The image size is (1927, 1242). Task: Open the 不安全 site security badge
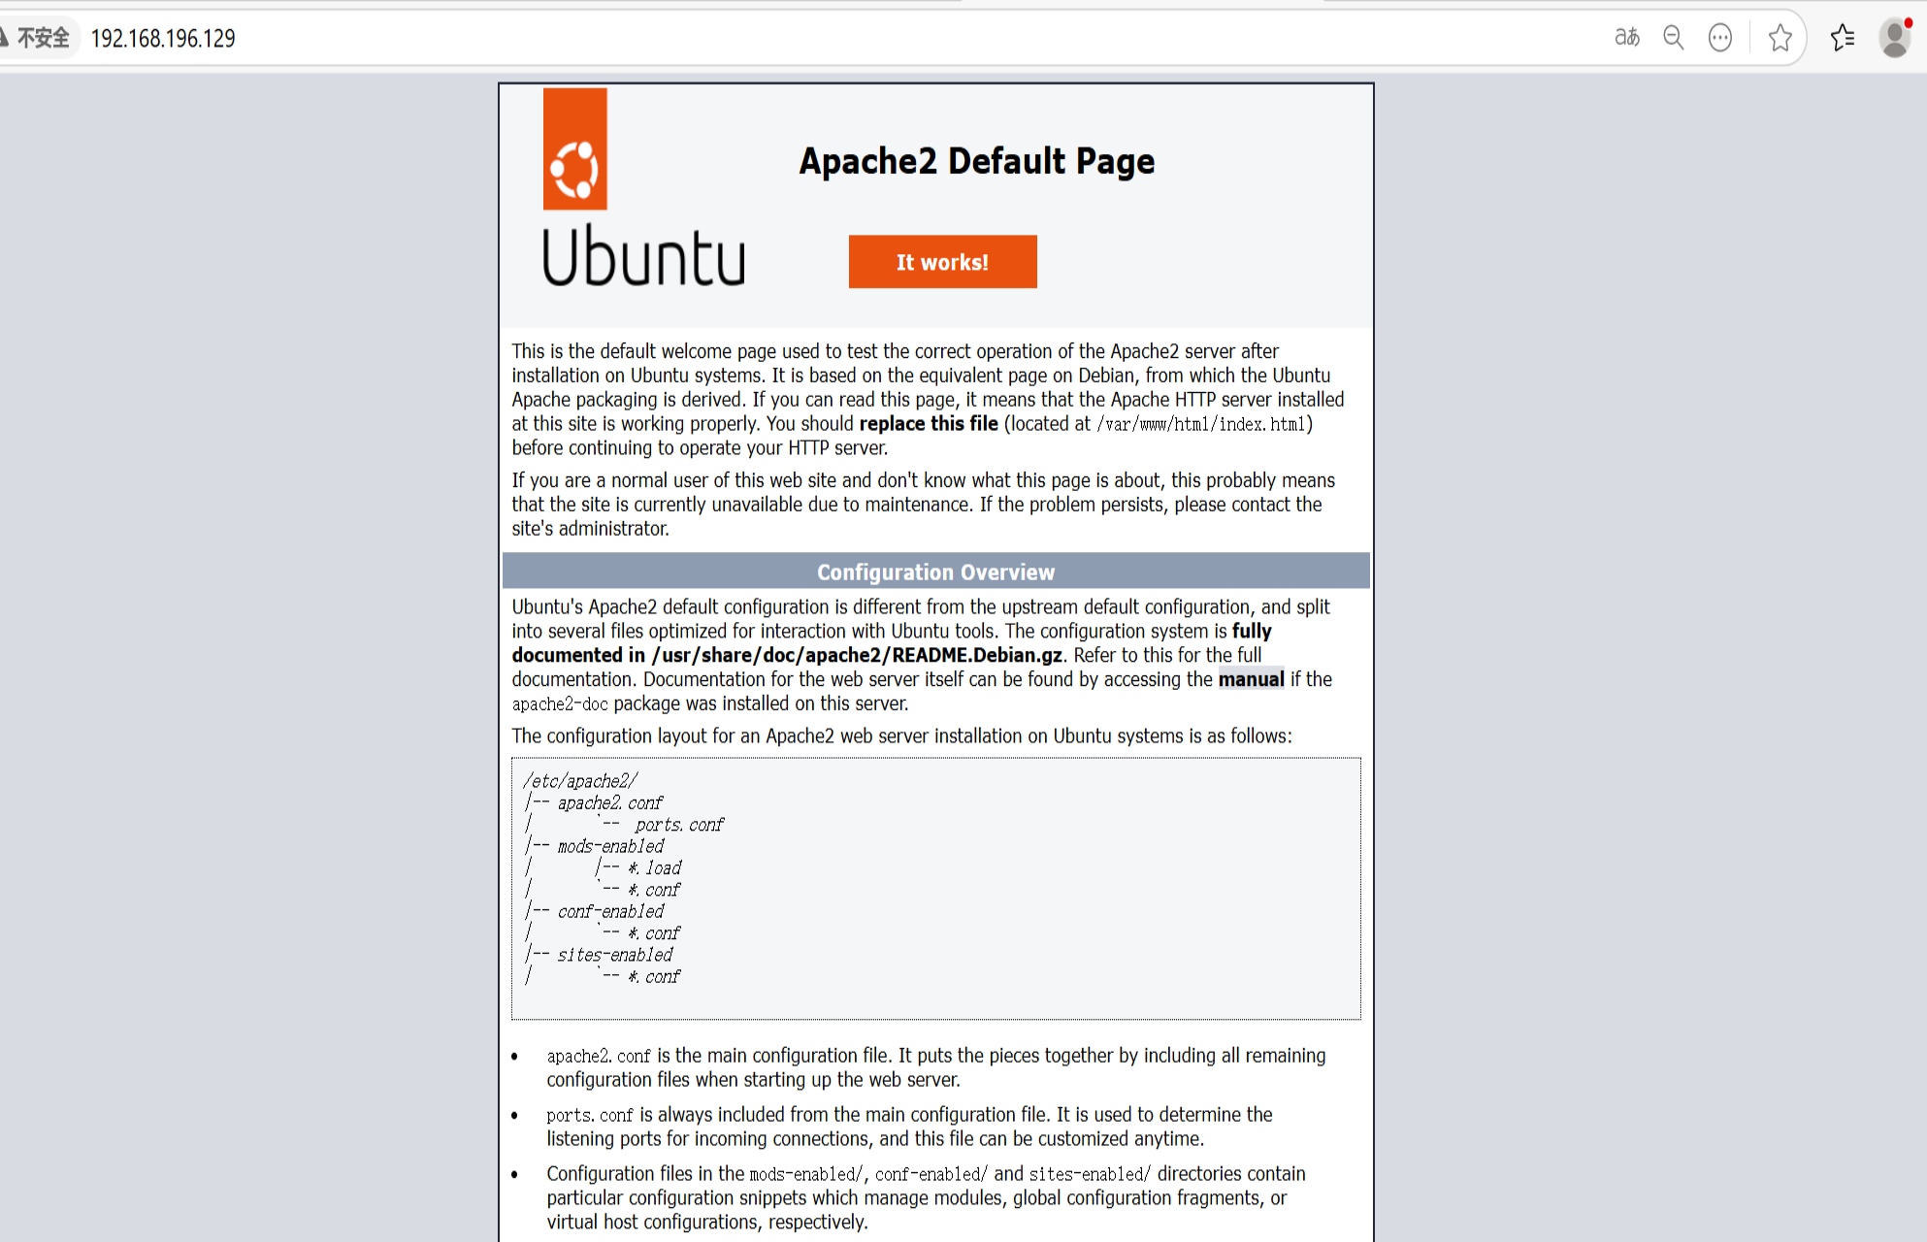click(x=39, y=37)
